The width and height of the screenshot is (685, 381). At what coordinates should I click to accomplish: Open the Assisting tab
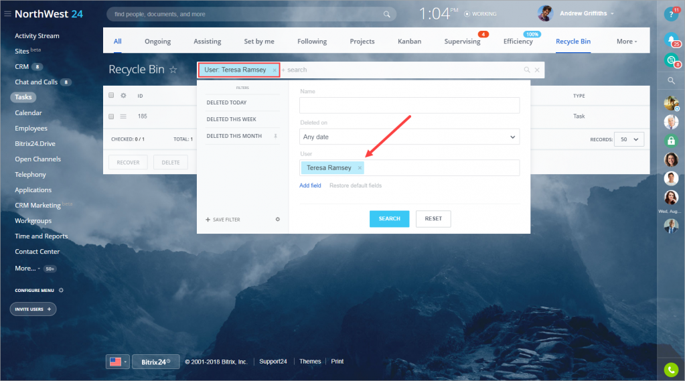(208, 42)
